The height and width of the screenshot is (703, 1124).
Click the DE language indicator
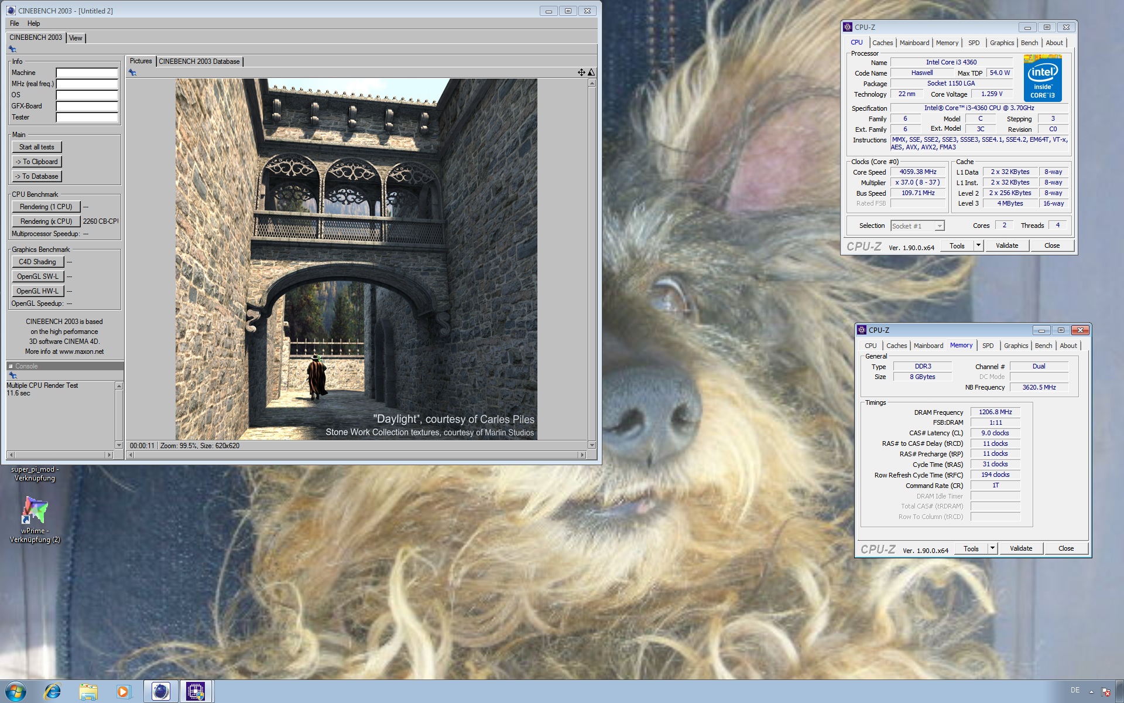pyautogui.click(x=1075, y=690)
